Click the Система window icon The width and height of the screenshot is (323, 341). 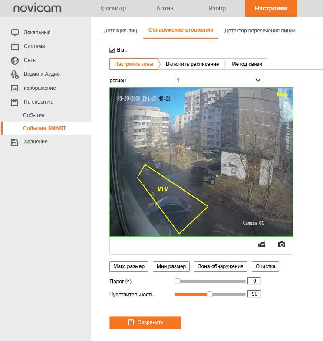15,46
